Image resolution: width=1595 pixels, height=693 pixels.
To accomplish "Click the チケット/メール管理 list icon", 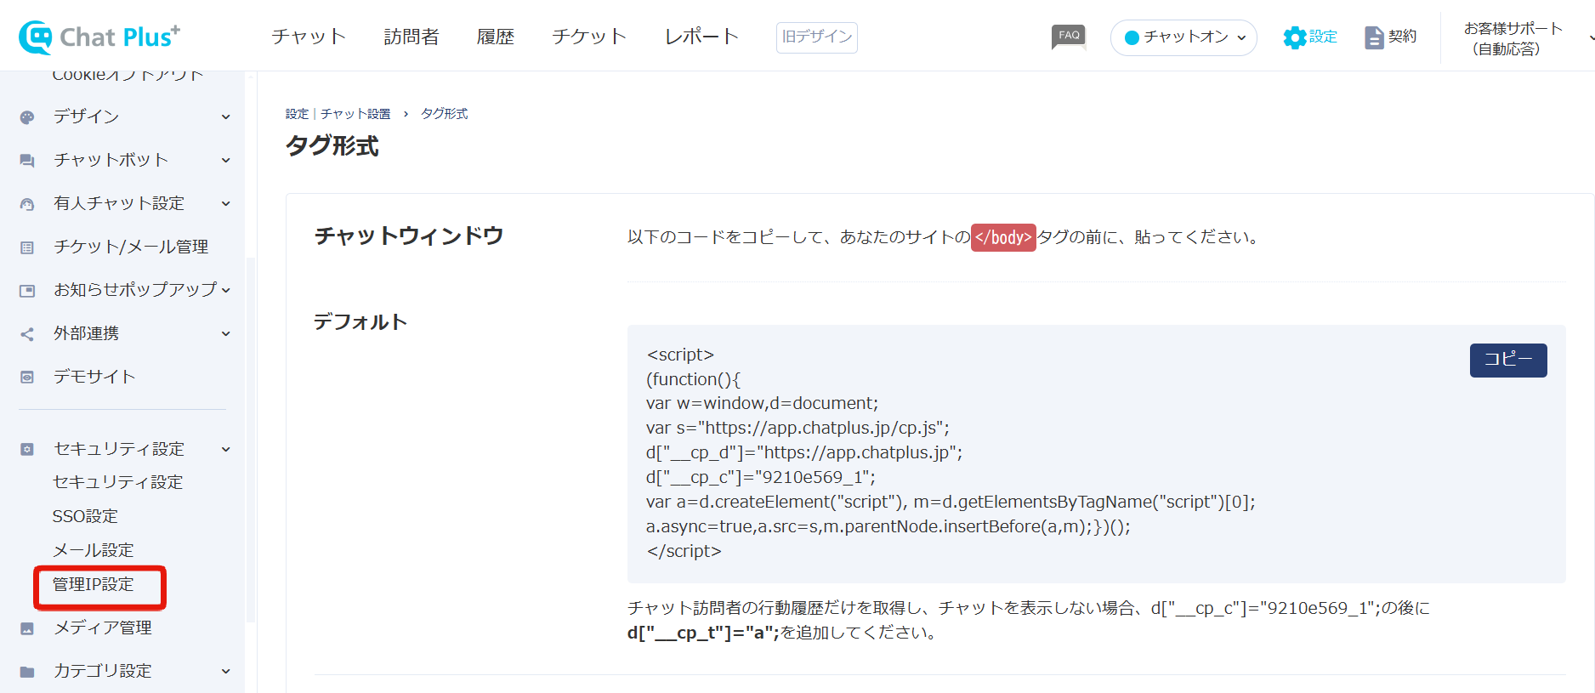I will click(27, 247).
